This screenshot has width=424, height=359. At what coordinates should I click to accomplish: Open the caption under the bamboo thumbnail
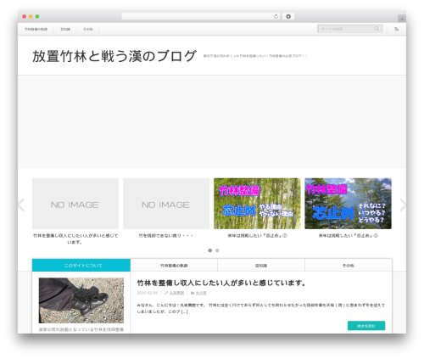point(257,235)
